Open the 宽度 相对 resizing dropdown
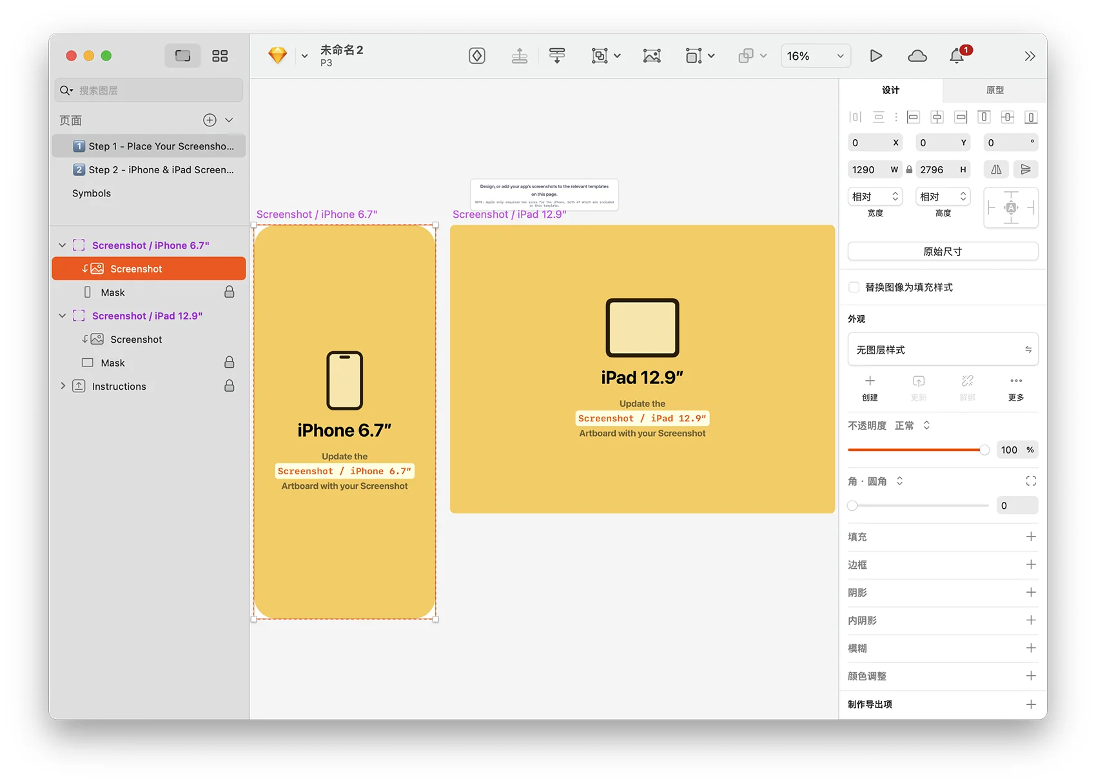Screen dimensions: 1096x784 point(875,196)
